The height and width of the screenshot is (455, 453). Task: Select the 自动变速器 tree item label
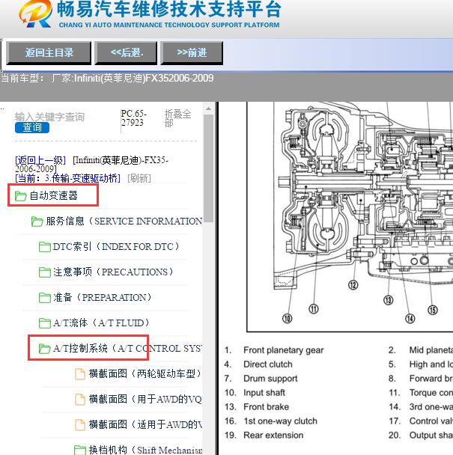coord(54,195)
